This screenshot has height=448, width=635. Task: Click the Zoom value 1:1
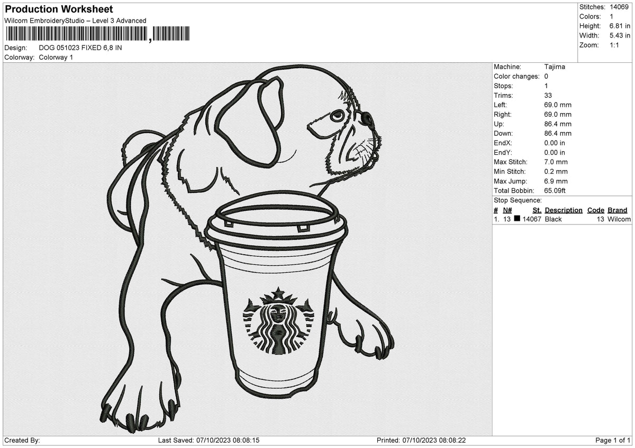coord(615,45)
